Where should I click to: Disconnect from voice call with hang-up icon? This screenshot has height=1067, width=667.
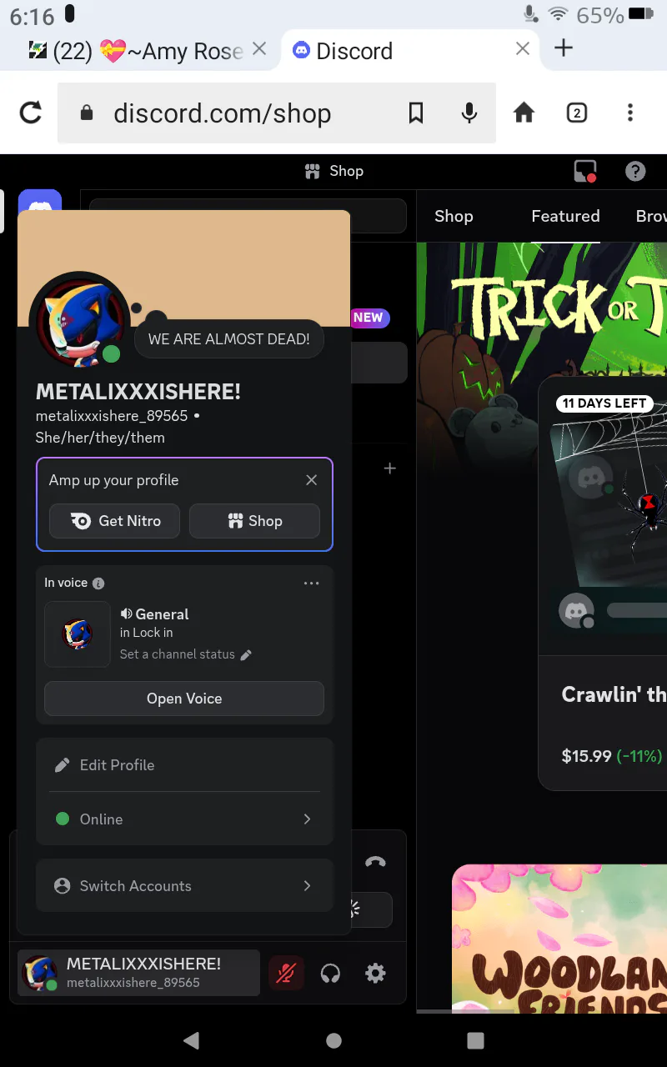point(375,862)
